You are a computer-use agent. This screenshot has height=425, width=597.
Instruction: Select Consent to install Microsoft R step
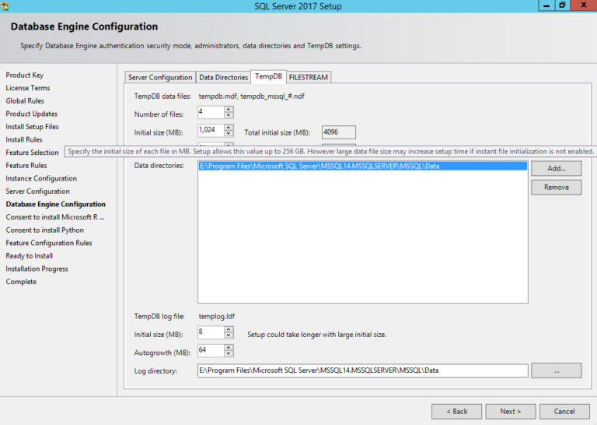tap(55, 217)
